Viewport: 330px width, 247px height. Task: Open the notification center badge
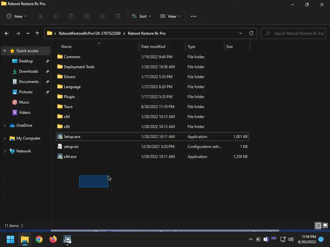(x=321, y=239)
